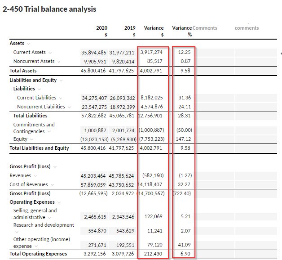Viewport: 282px width, 260px height.
Task: Expand the Assets group chevron
Action: click(29, 44)
